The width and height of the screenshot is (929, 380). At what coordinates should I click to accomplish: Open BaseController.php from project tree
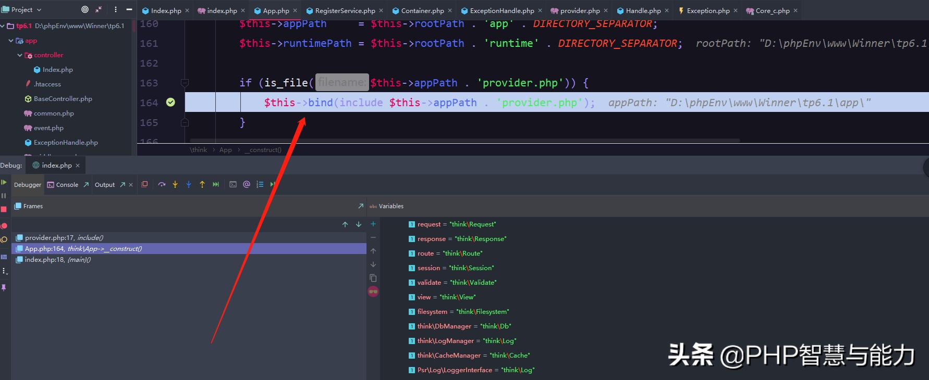coord(63,99)
